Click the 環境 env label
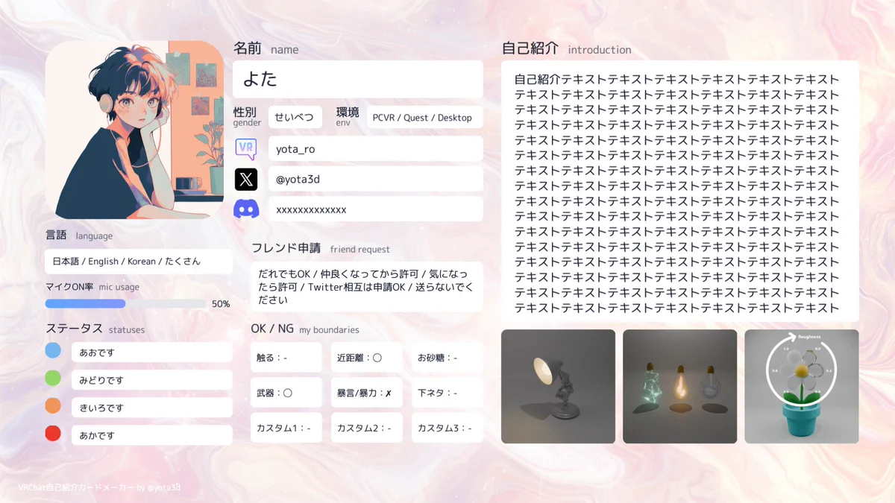 pos(348,116)
